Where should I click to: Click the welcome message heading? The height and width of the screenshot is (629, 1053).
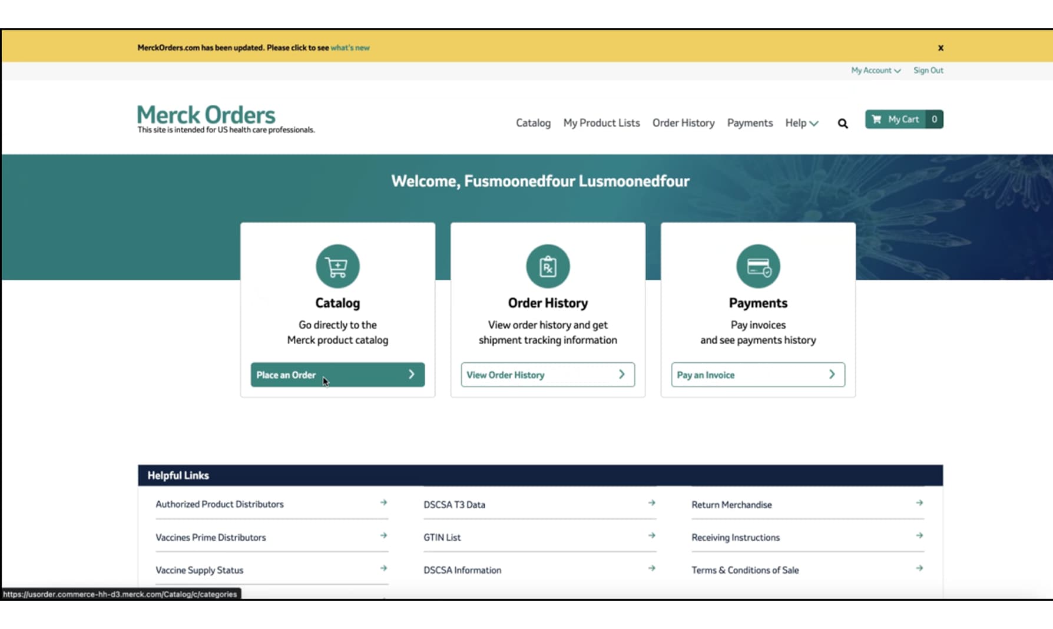point(540,181)
